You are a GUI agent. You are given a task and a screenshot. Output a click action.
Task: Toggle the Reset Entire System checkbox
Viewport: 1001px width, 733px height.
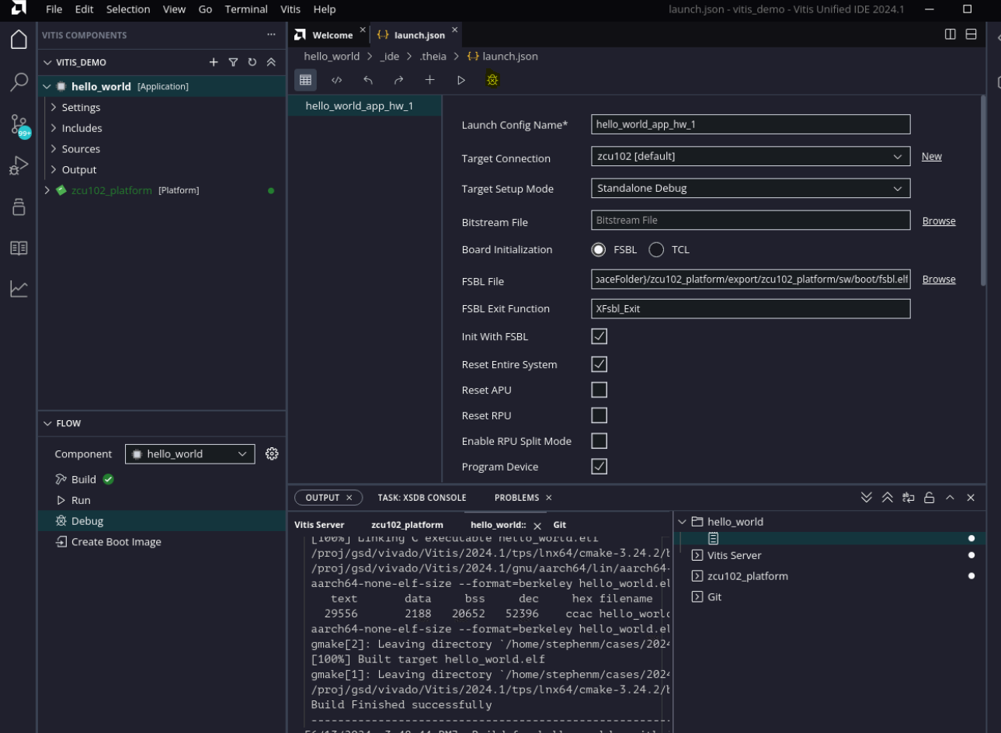pyautogui.click(x=600, y=364)
